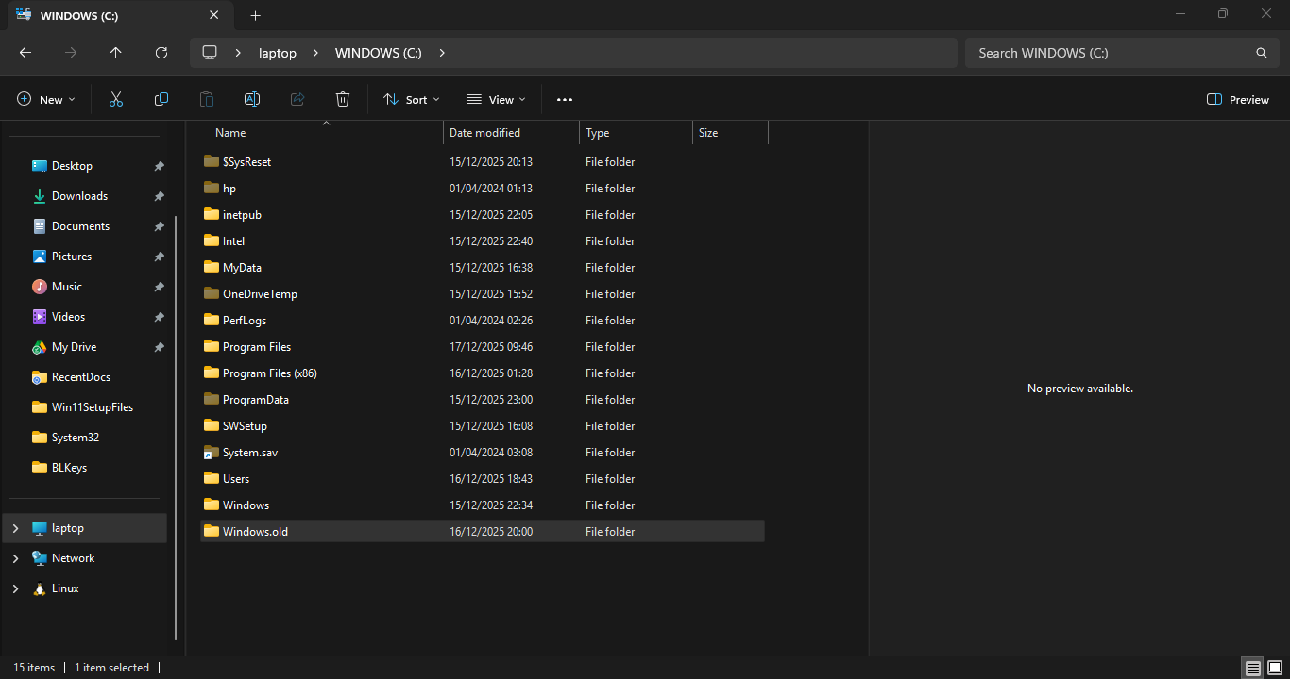The height and width of the screenshot is (679, 1290).
Task: Click the Copy icon in toolbar
Action: pyautogui.click(x=161, y=99)
